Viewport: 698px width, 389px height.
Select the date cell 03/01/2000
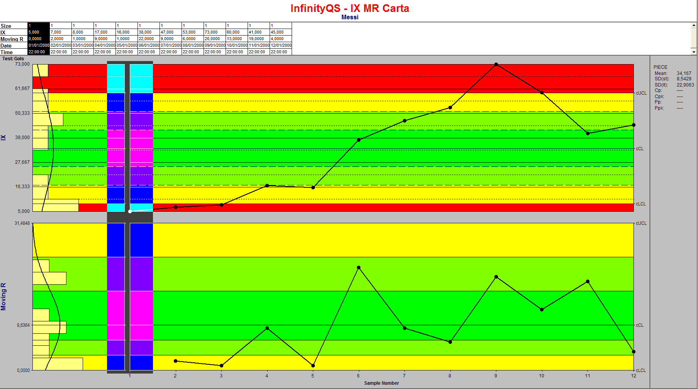[83, 45]
